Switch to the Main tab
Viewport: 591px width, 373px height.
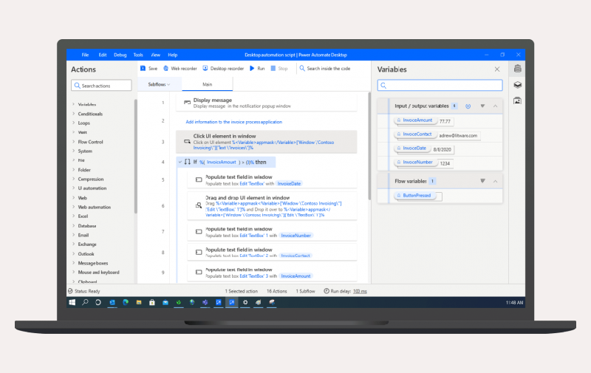click(x=208, y=84)
